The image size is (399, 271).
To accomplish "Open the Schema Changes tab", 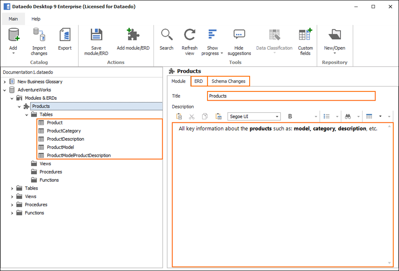I will click(228, 81).
